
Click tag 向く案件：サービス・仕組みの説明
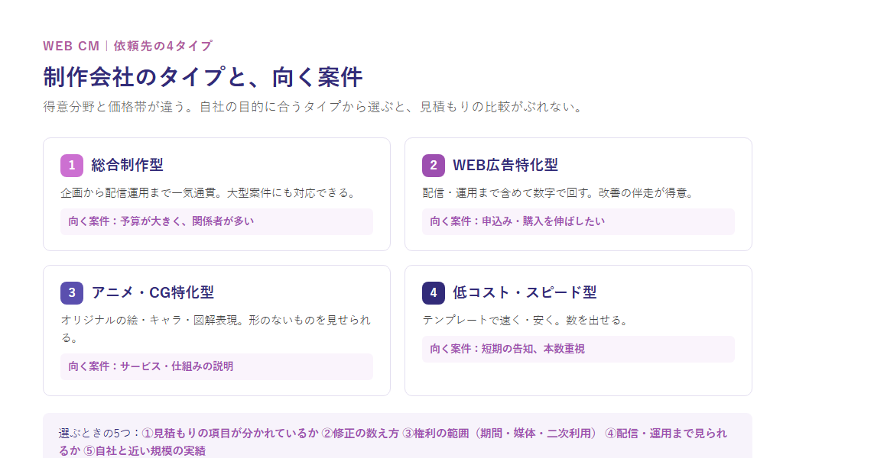coord(216,366)
